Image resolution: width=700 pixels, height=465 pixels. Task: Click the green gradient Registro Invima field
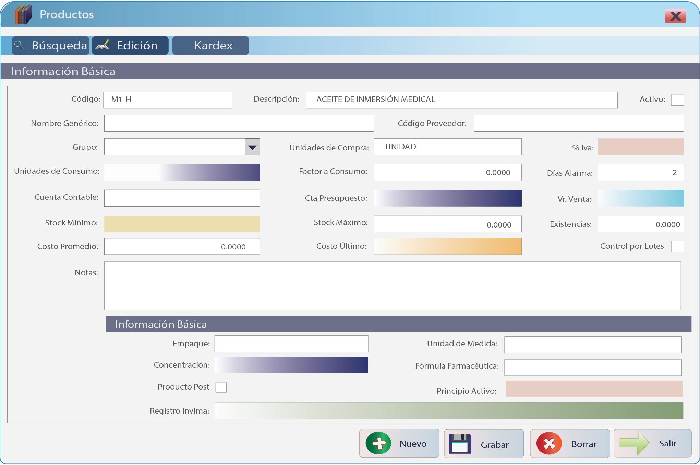pyautogui.click(x=449, y=410)
